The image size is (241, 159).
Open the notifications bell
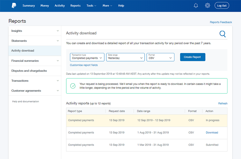[x=196, y=5]
